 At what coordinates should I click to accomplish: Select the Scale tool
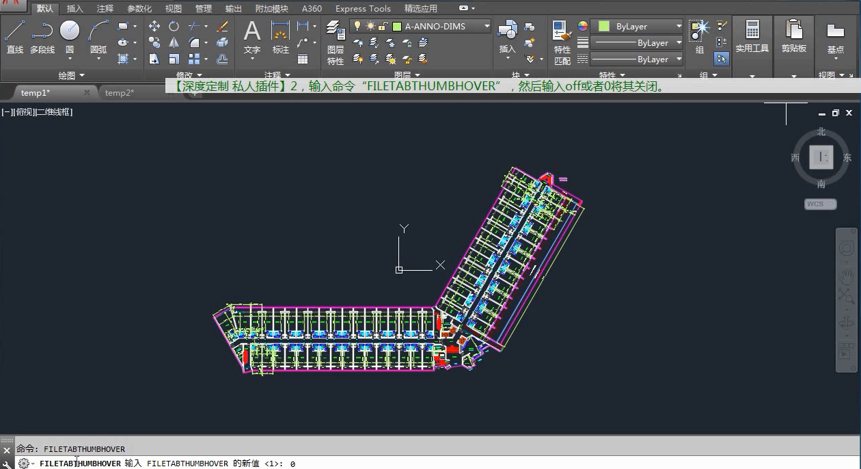(174, 59)
